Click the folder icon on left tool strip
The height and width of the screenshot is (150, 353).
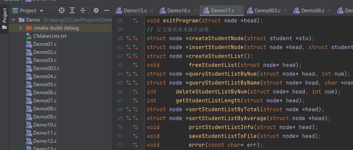4,27
